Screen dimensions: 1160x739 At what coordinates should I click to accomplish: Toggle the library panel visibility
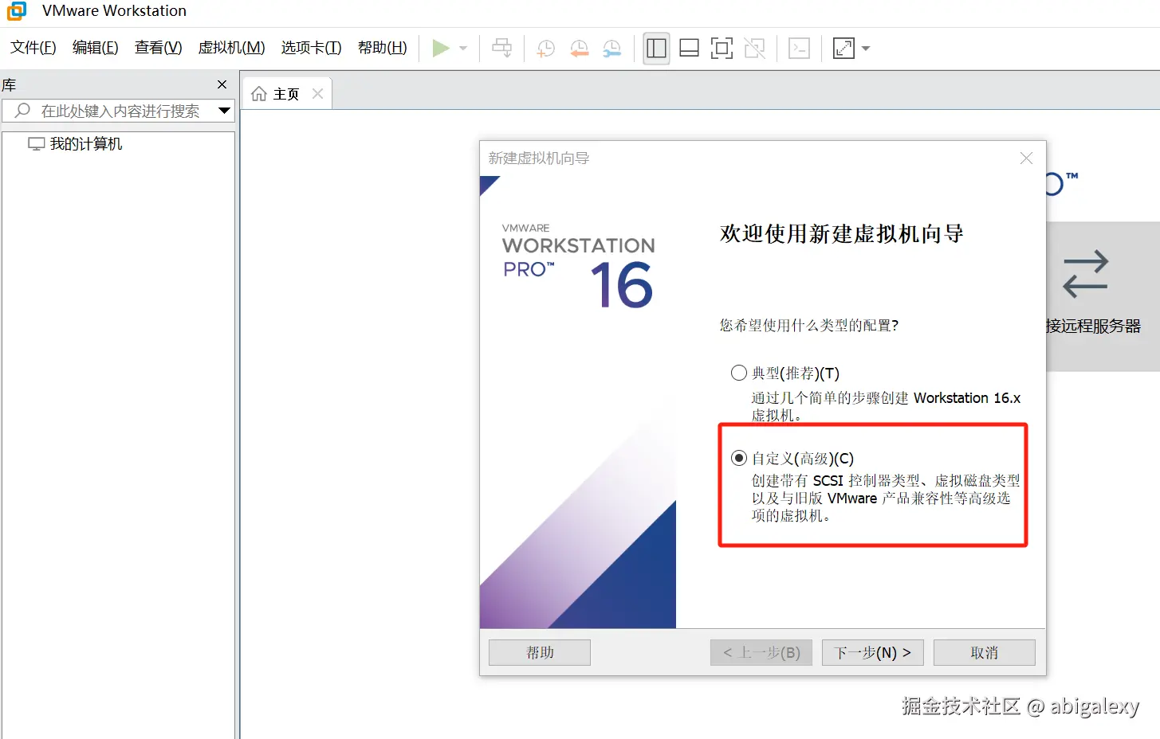[655, 48]
